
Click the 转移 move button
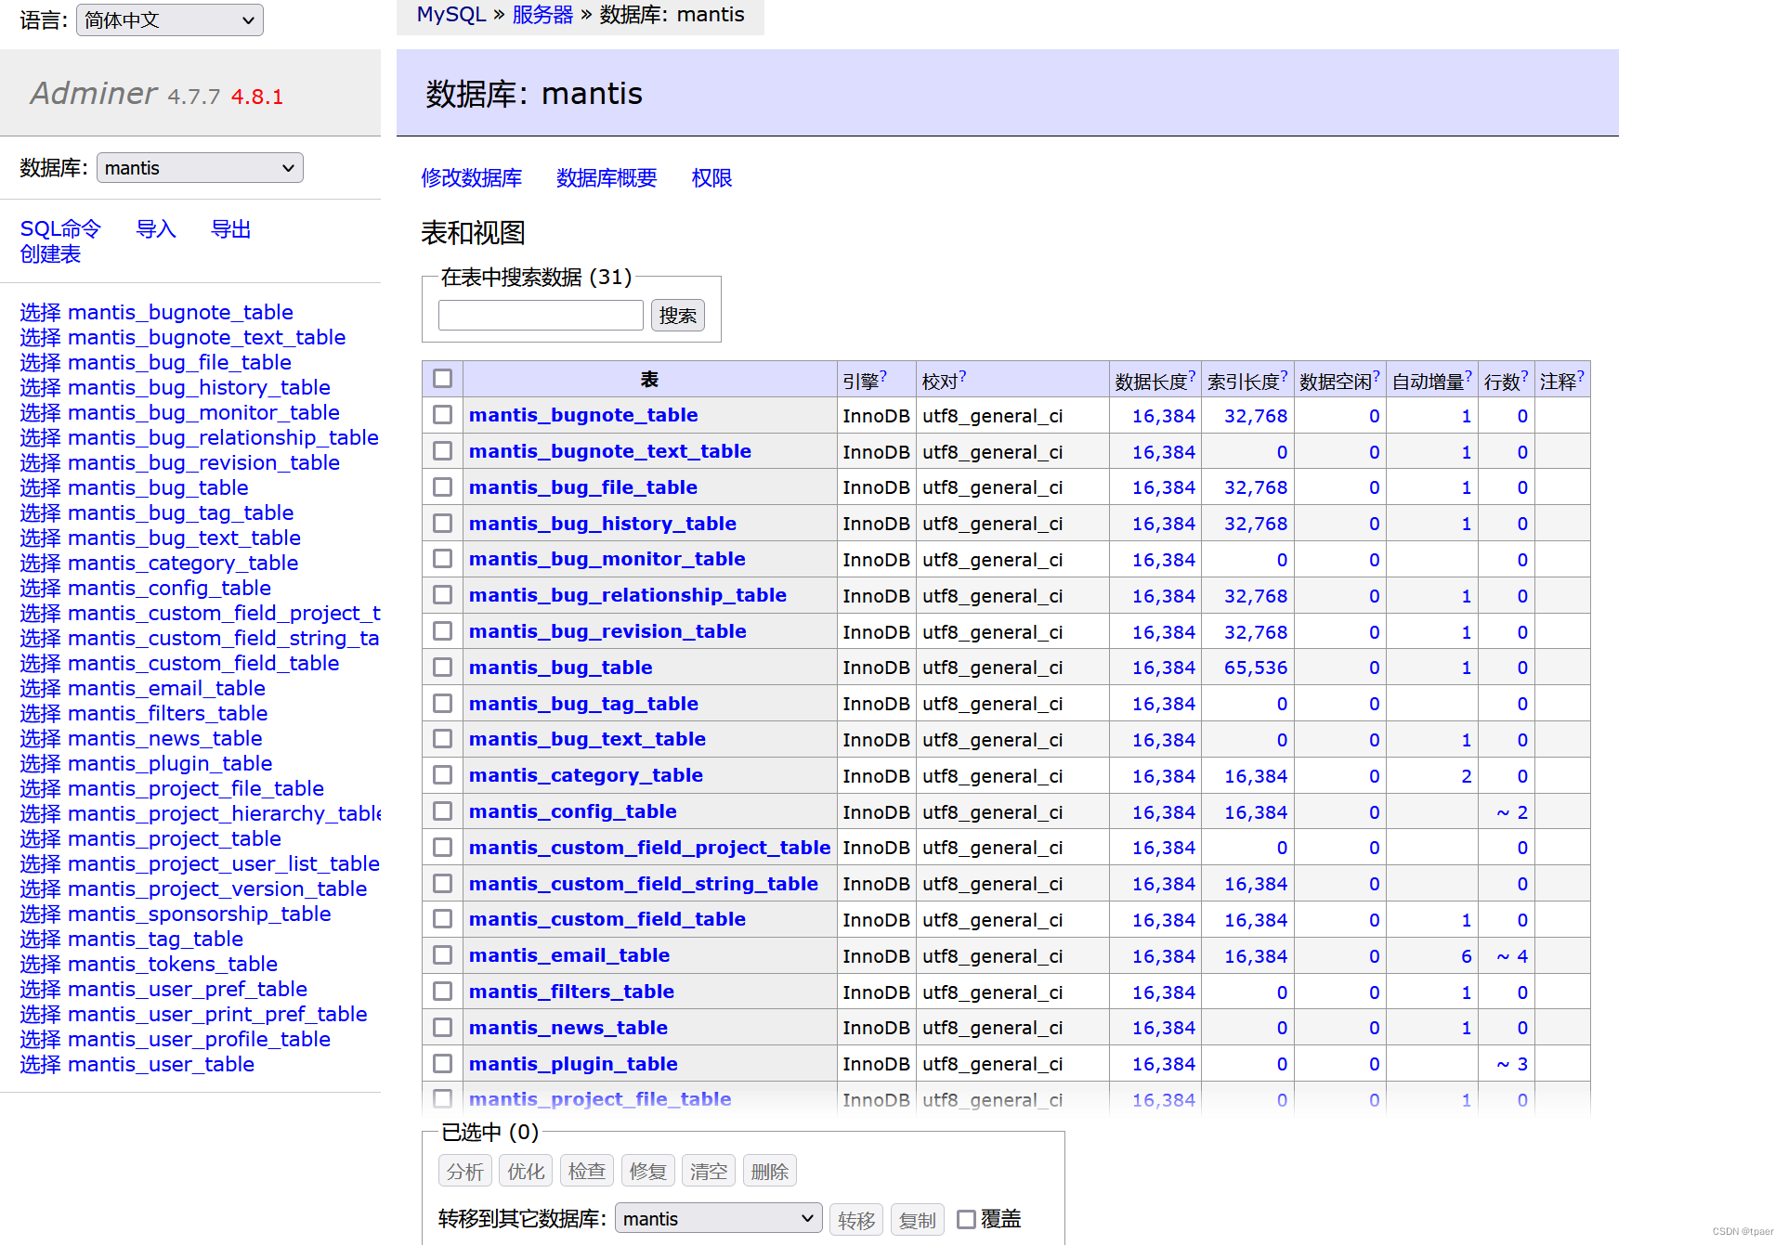tap(856, 1220)
